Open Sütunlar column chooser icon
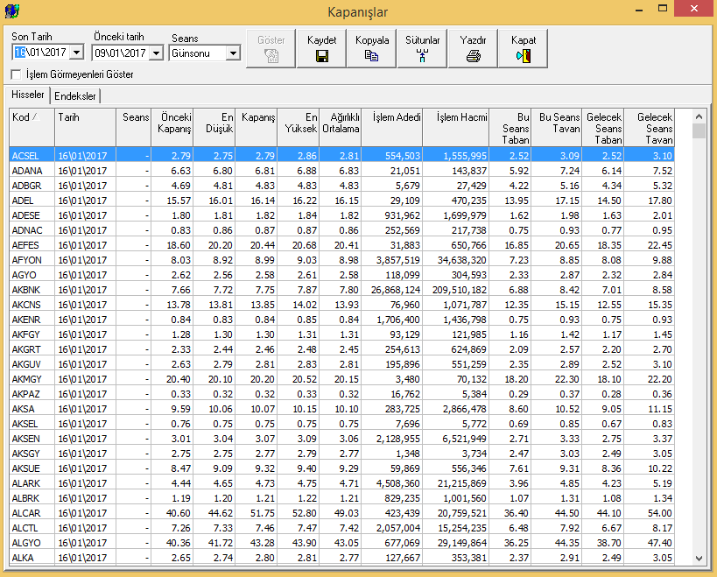The image size is (717, 577). [422, 56]
